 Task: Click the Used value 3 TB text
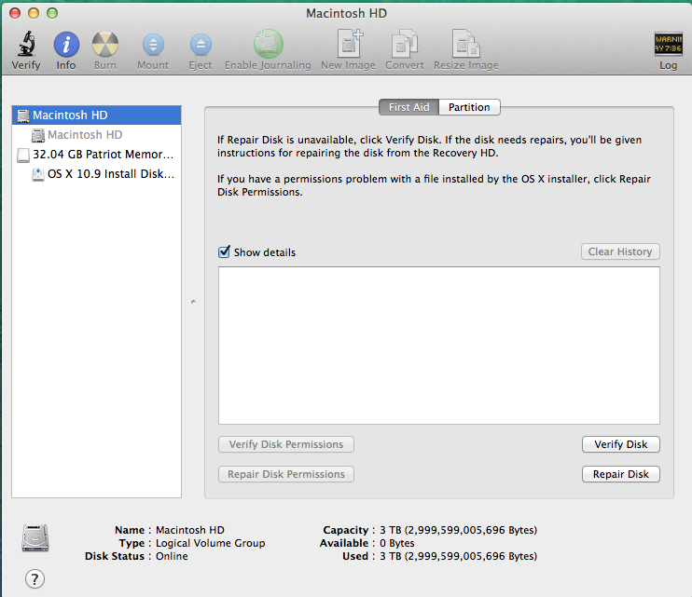(x=458, y=556)
